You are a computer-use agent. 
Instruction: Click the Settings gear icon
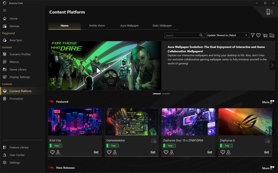5,163
